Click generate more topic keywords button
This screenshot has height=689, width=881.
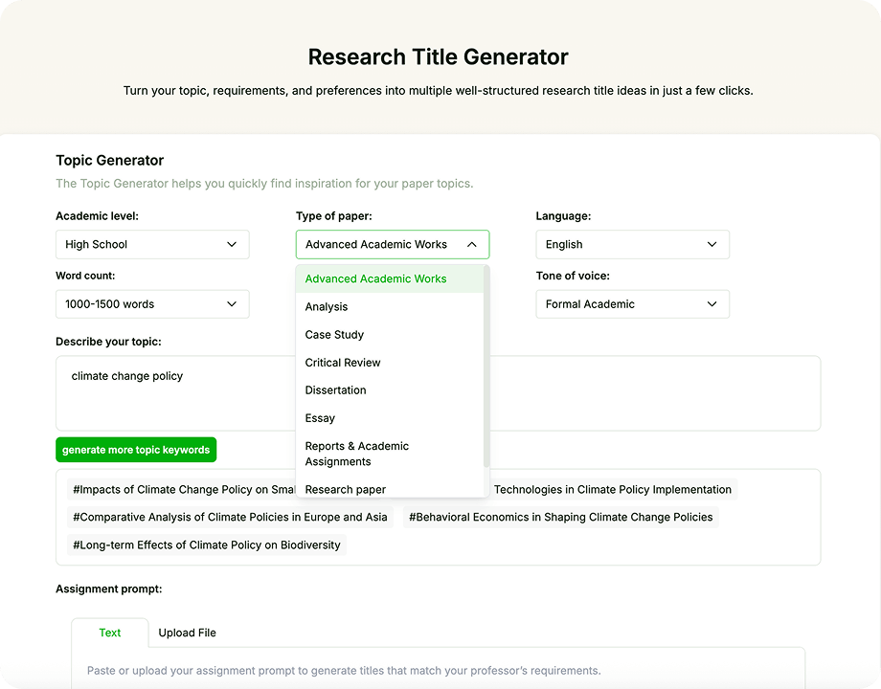tap(136, 450)
